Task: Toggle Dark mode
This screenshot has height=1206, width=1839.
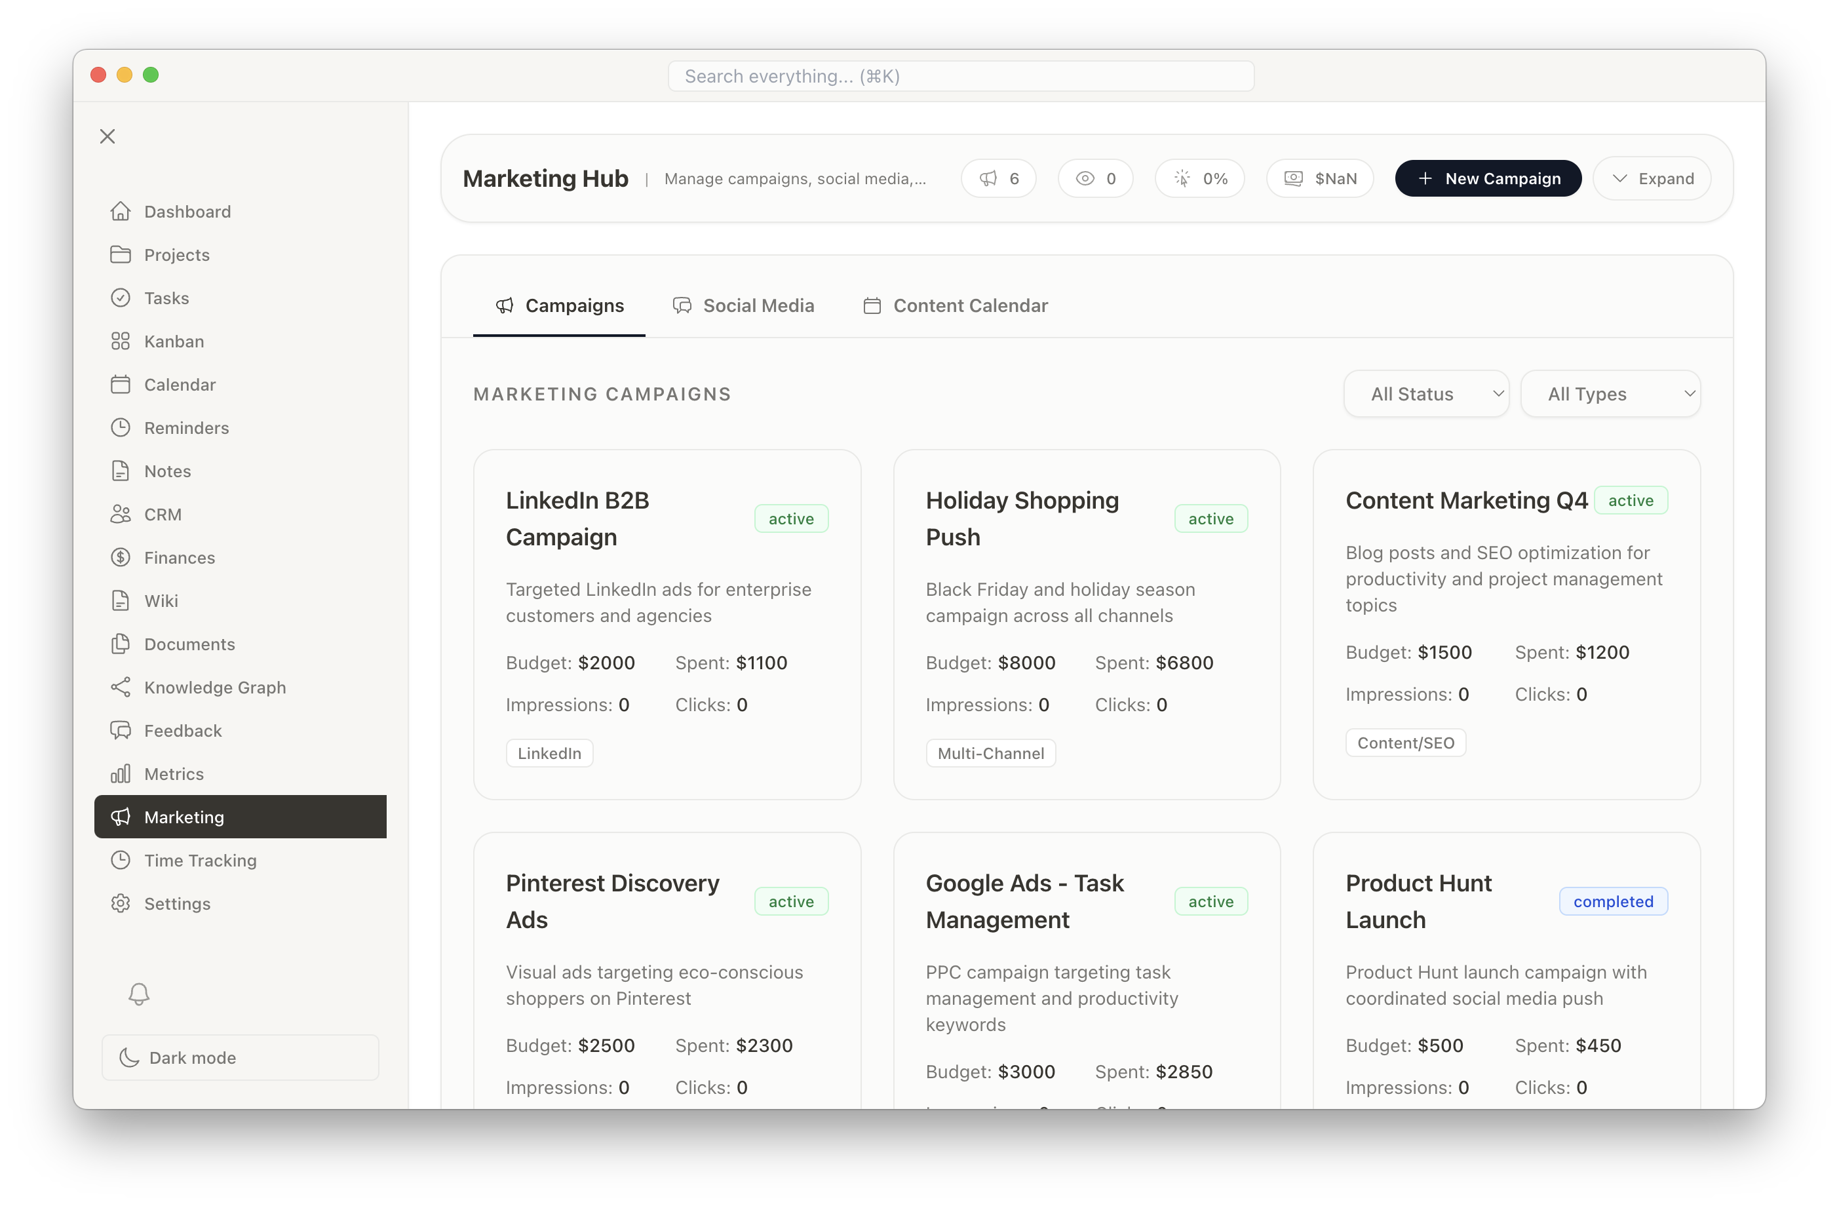Action: point(241,1057)
